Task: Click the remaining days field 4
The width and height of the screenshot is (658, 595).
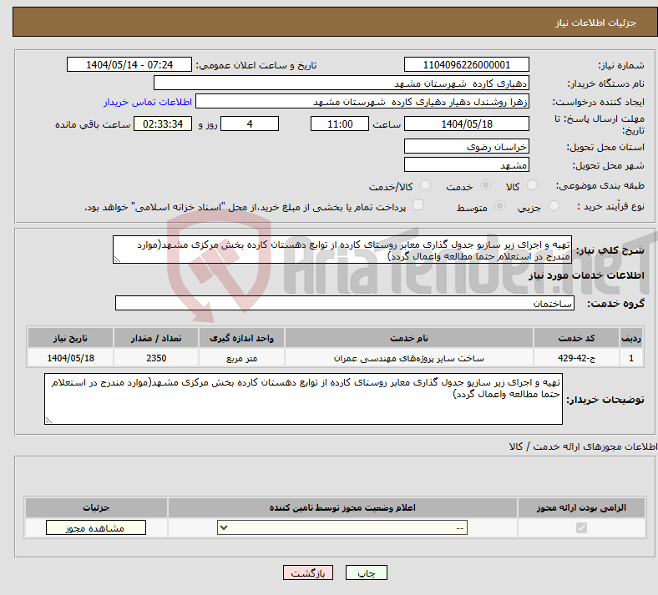Action: tap(250, 124)
